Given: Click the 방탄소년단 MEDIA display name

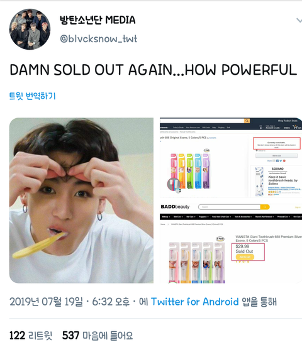Looking at the screenshot, I should coord(98,20).
